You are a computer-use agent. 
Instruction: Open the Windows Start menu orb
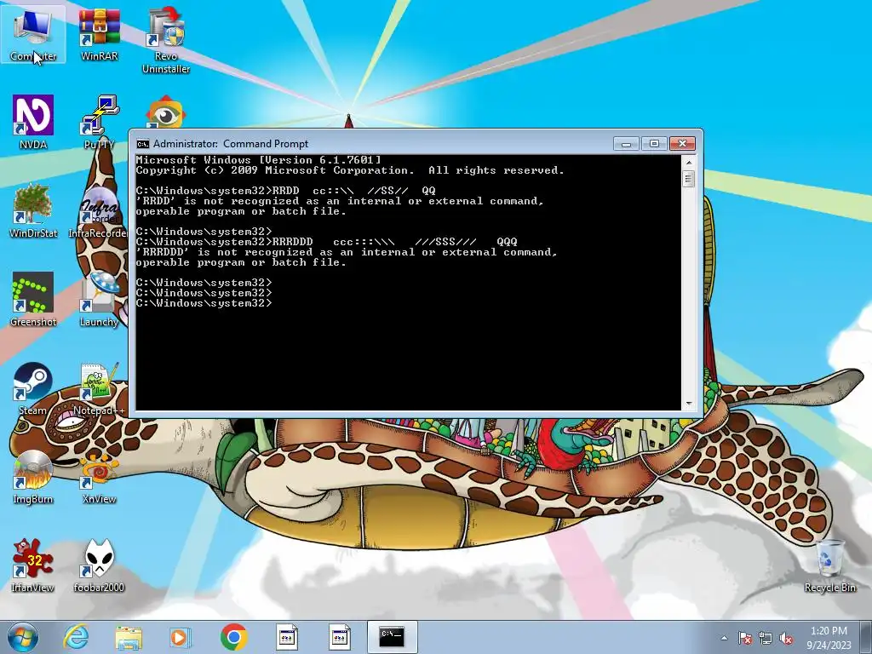pyautogui.click(x=22, y=637)
